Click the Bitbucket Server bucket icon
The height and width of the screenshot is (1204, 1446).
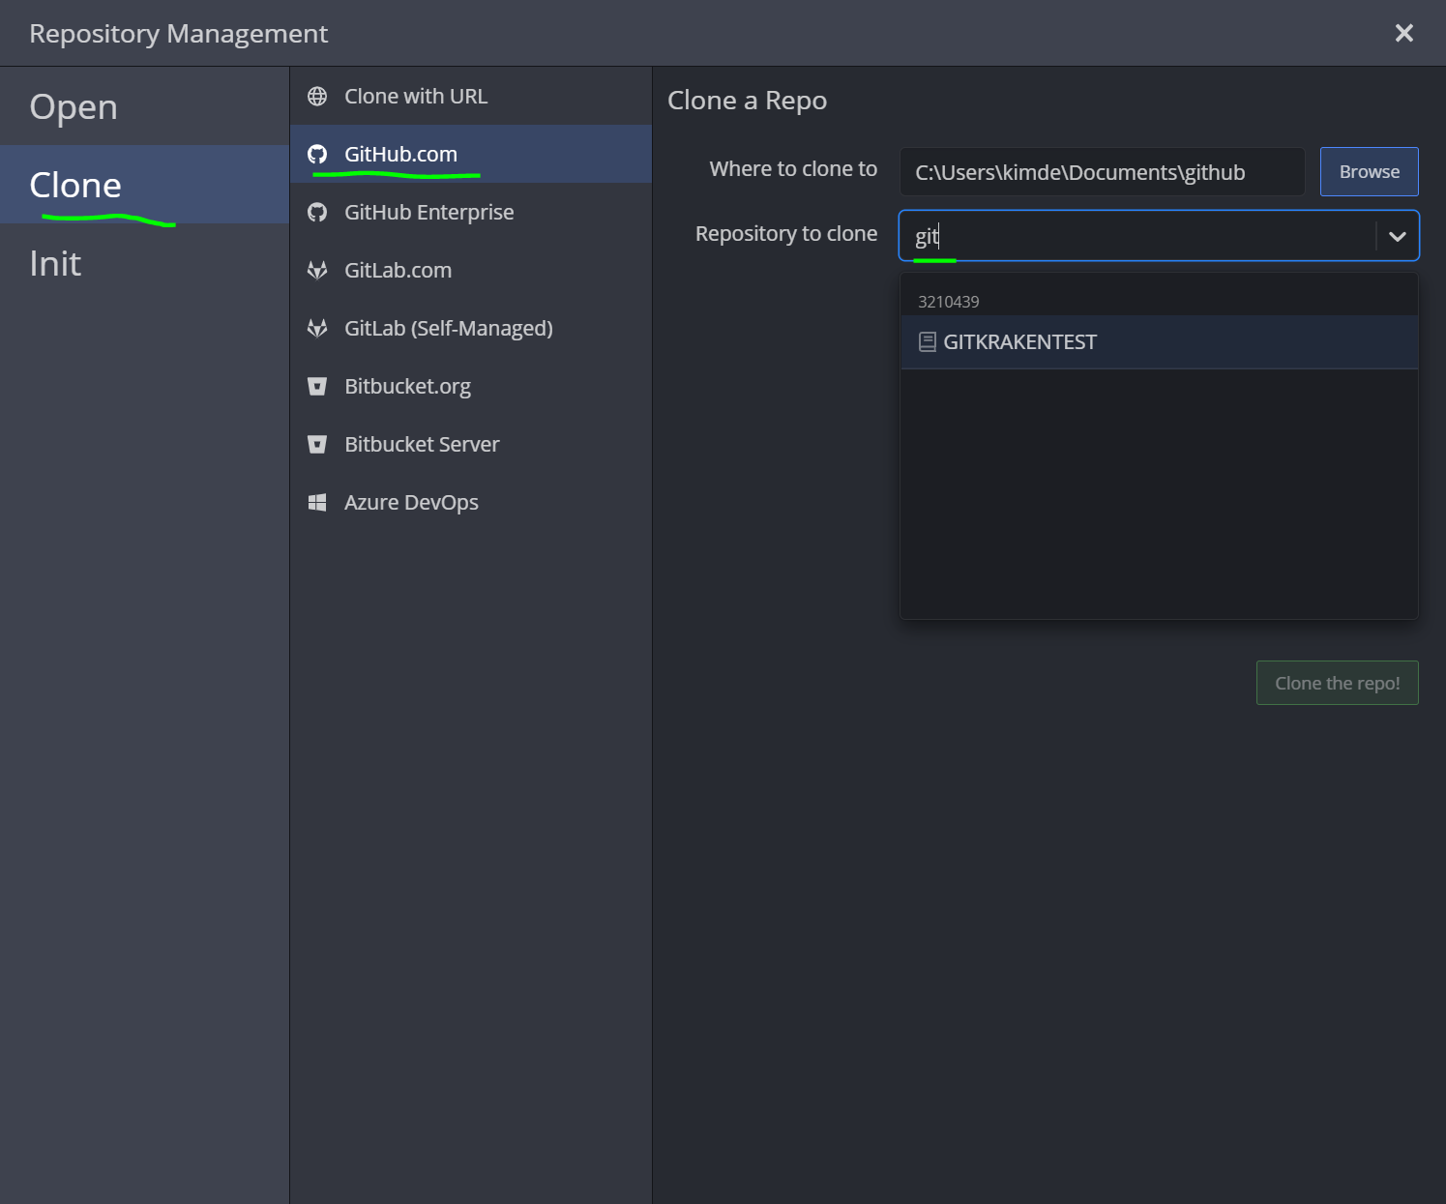pyautogui.click(x=317, y=445)
